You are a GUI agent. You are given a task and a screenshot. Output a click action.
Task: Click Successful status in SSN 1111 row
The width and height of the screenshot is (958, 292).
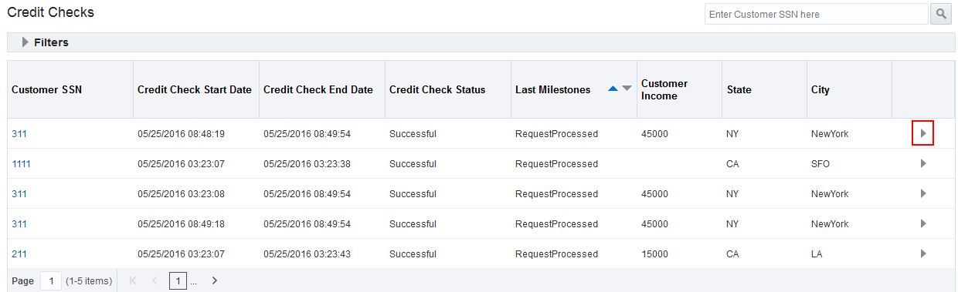point(413,164)
